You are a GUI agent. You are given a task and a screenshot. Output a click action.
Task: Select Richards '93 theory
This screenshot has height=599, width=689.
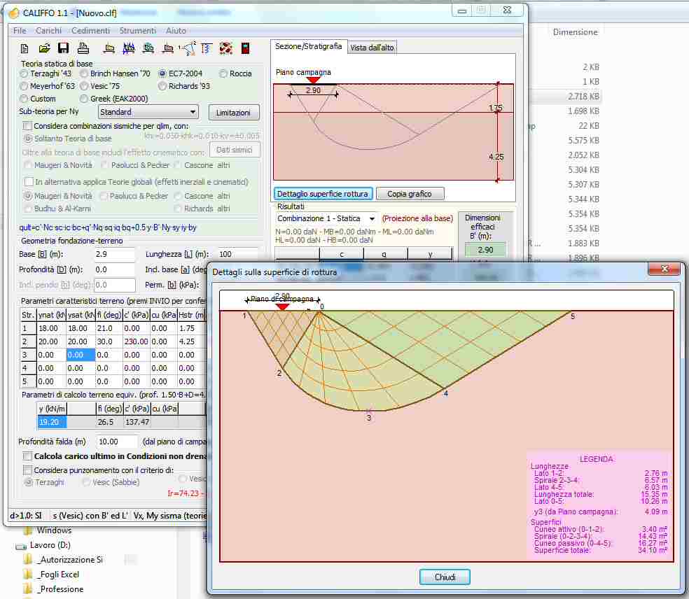pos(162,87)
